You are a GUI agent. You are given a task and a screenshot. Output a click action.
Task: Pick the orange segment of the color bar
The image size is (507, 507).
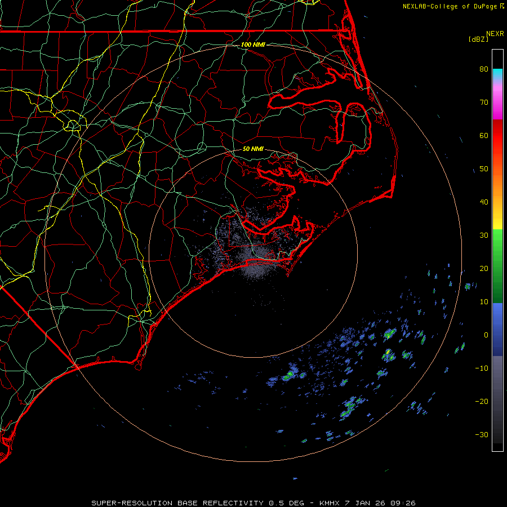coord(497,184)
